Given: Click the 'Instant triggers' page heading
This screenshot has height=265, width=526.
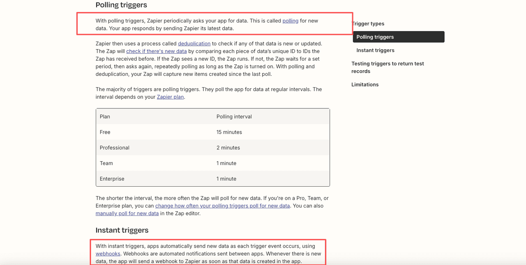Looking at the screenshot, I should 122,230.
